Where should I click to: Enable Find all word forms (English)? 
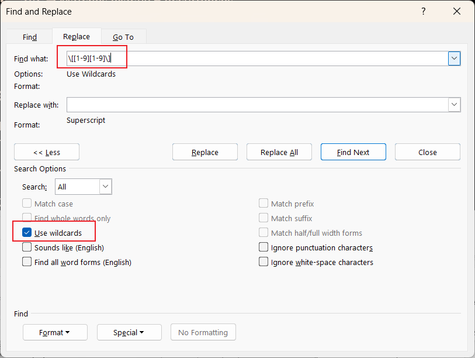pos(26,261)
